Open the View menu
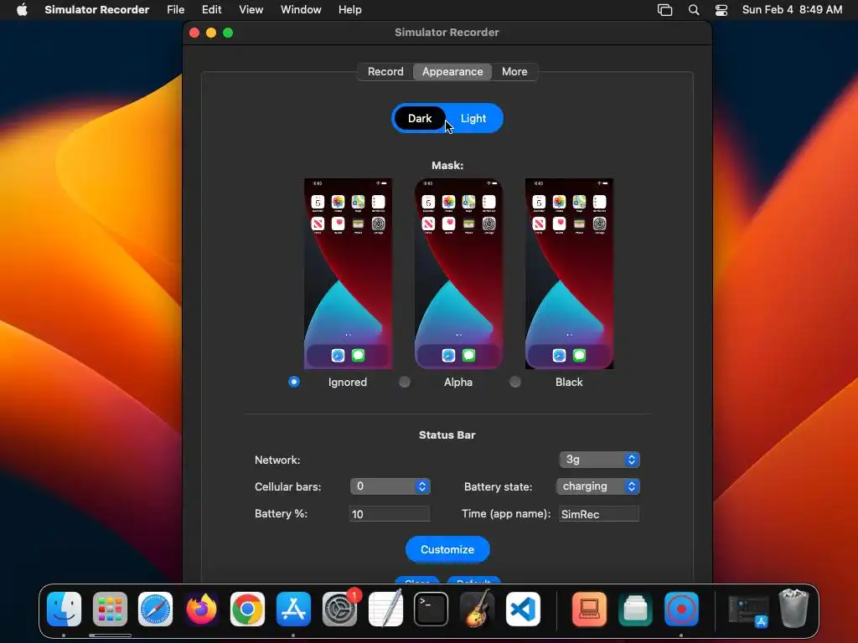 [x=251, y=10]
